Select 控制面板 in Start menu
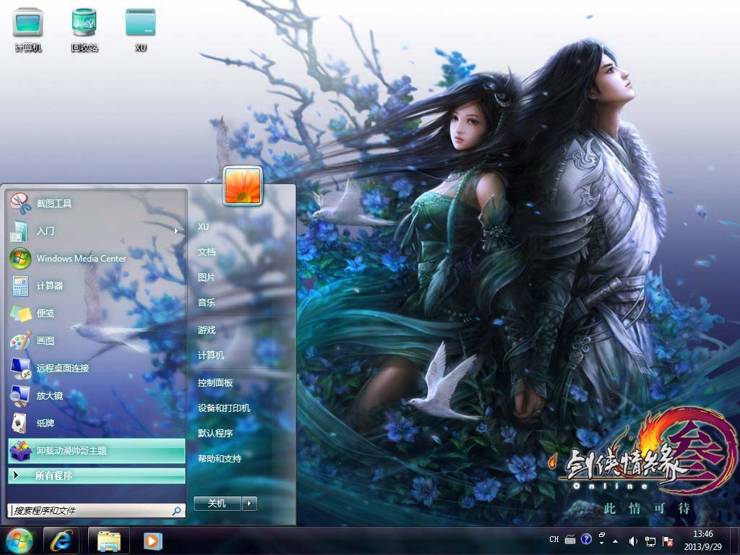This screenshot has height=555, width=740. pyautogui.click(x=215, y=383)
